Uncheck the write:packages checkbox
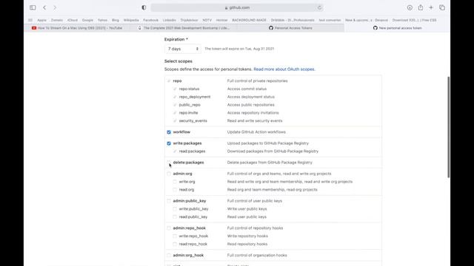Viewport: 474px width, 266px height. tap(169, 143)
